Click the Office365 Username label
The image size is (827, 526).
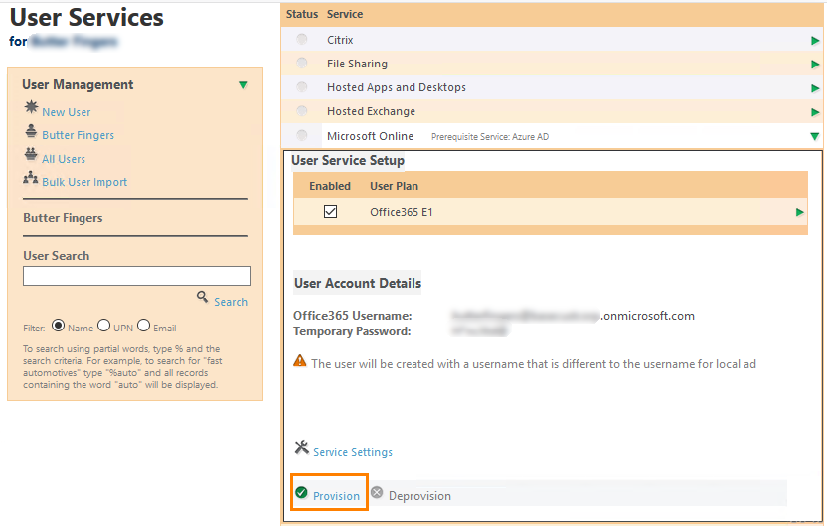[x=353, y=316]
